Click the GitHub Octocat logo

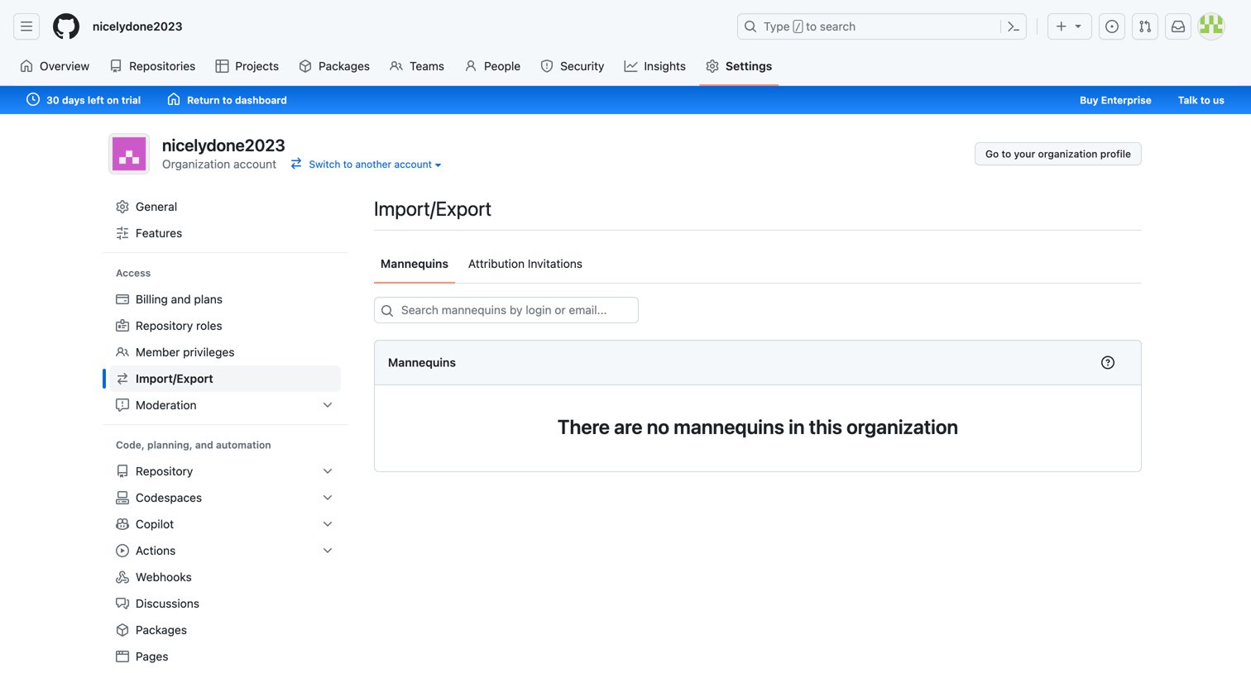pos(66,26)
